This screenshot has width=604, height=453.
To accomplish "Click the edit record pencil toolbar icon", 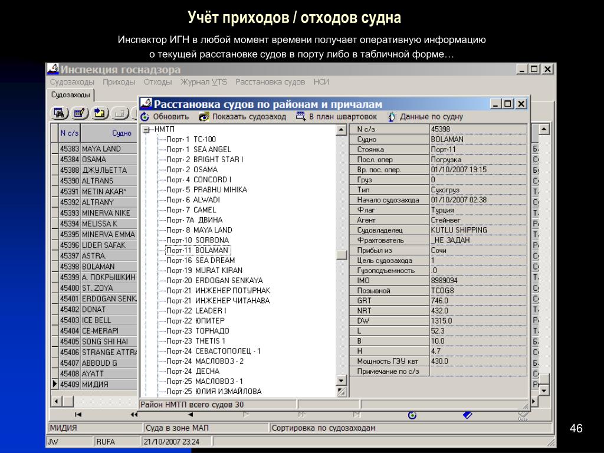I will [80, 113].
